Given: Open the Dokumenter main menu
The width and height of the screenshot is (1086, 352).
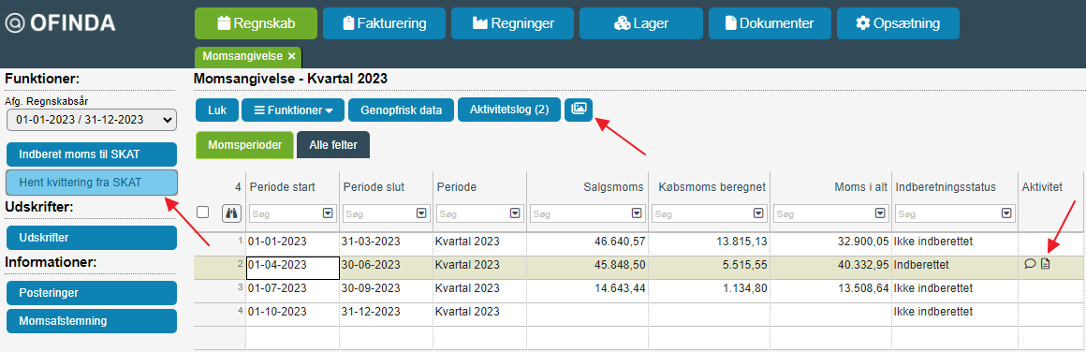Looking at the screenshot, I should point(769,23).
